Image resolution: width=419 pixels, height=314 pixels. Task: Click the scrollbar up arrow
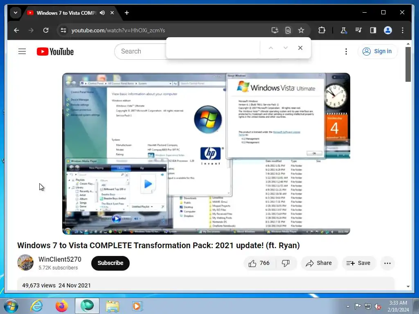(408, 43)
